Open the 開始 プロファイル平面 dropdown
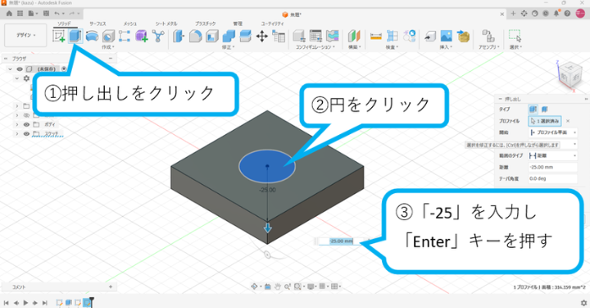The image size is (590, 308). (553, 132)
